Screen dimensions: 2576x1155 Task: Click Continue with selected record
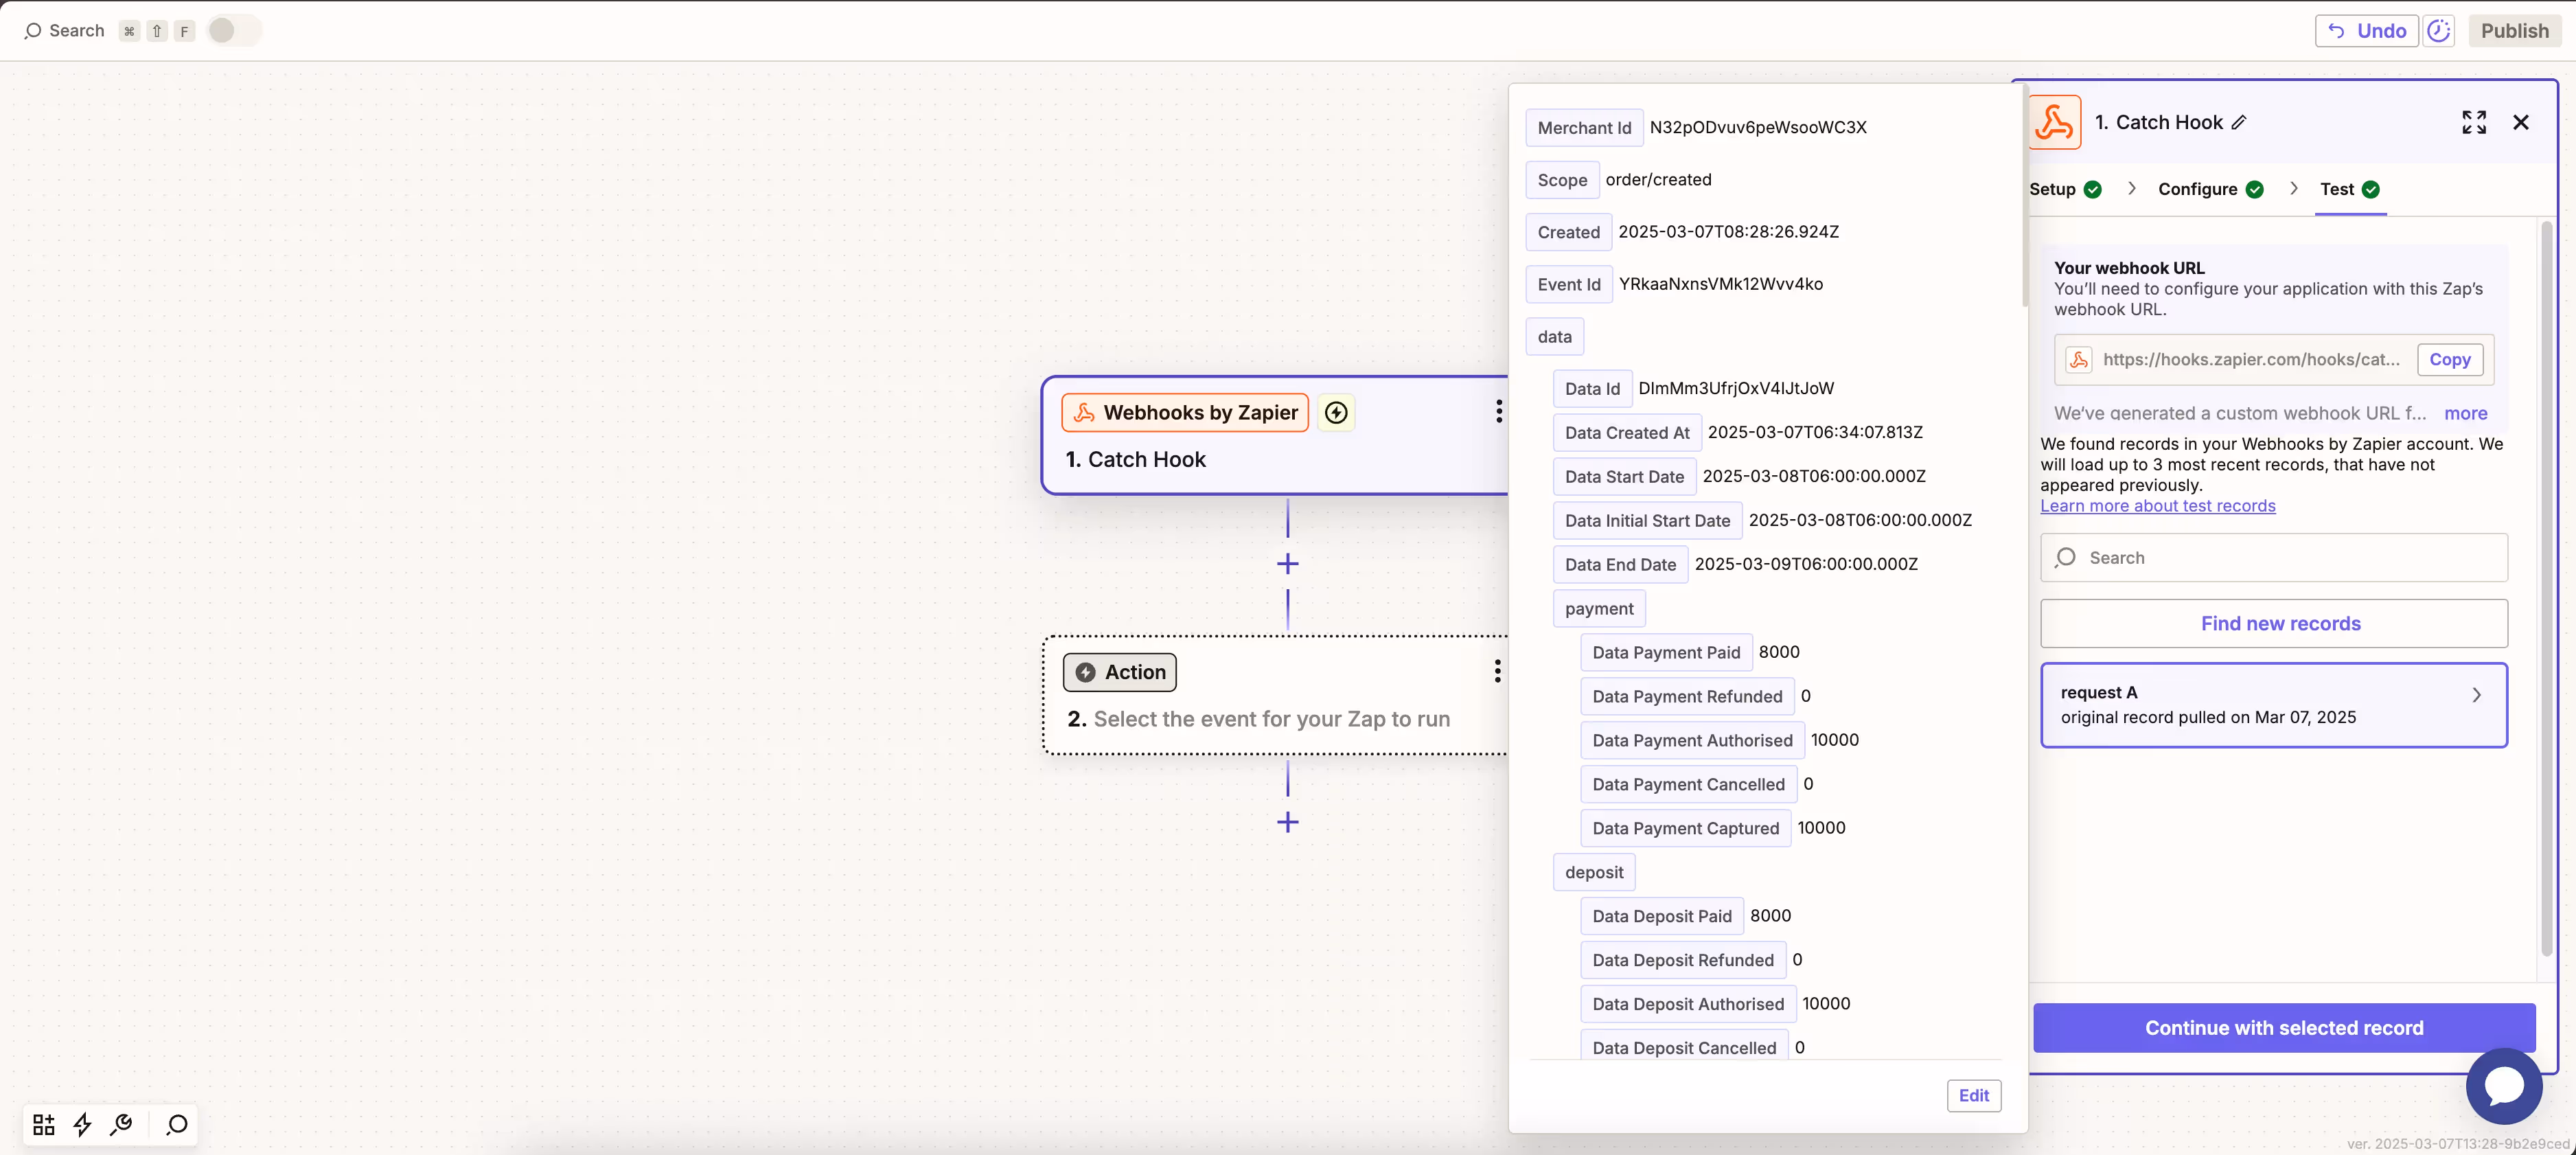tap(2283, 1028)
